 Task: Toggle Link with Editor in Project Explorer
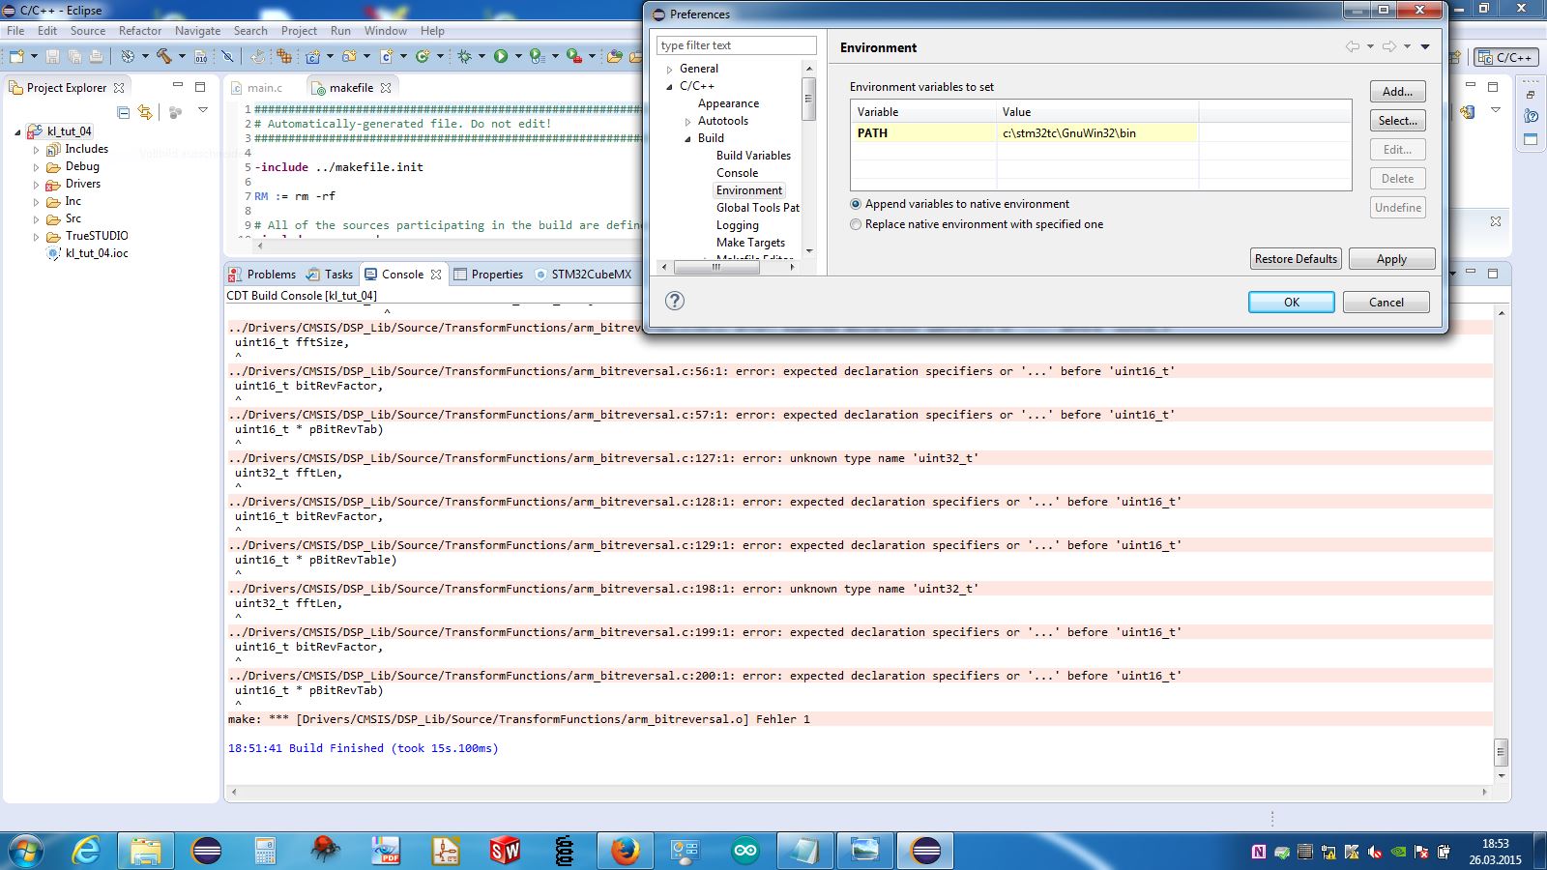[x=145, y=112]
